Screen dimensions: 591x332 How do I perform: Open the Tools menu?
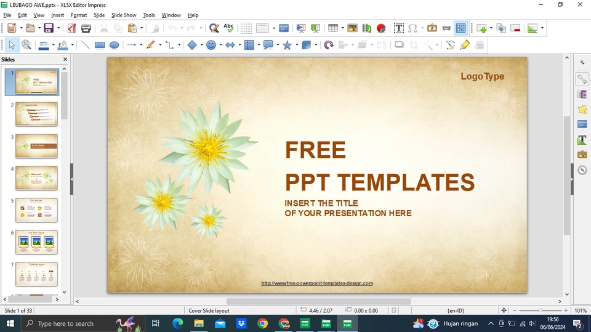tap(149, 15)
